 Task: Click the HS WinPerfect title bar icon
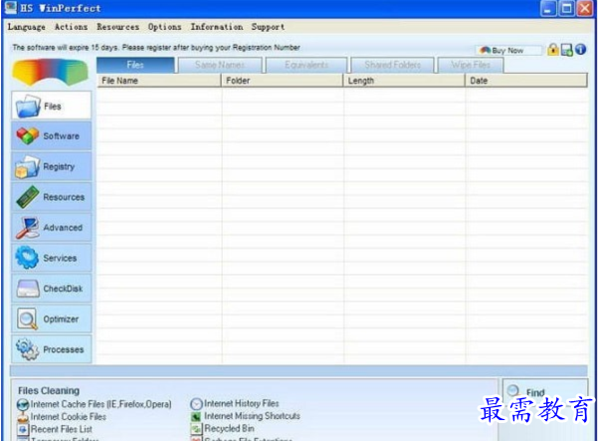click(x=11, y=8)
